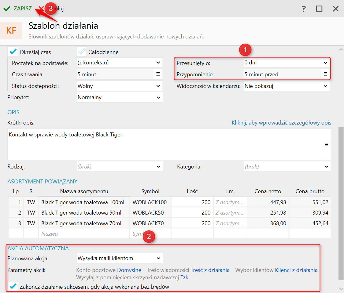Expand the Widoczność w kalendarzu dropdown
This screenshot has height=293, width=344.
pos(287,86)
